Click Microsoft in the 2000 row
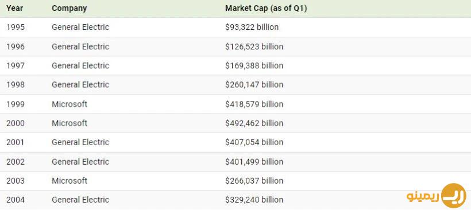This screenshot has width=471, height=210. tap(70, 123)
